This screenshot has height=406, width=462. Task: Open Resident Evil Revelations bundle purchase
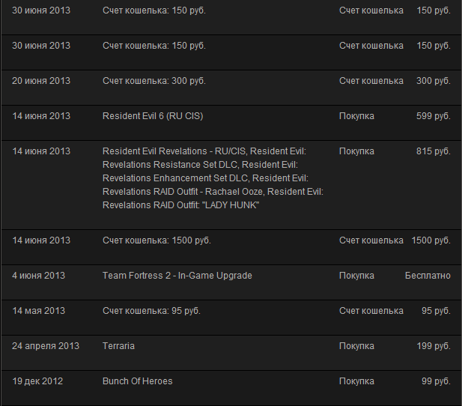pyautogui.click(x=213, y=178)
